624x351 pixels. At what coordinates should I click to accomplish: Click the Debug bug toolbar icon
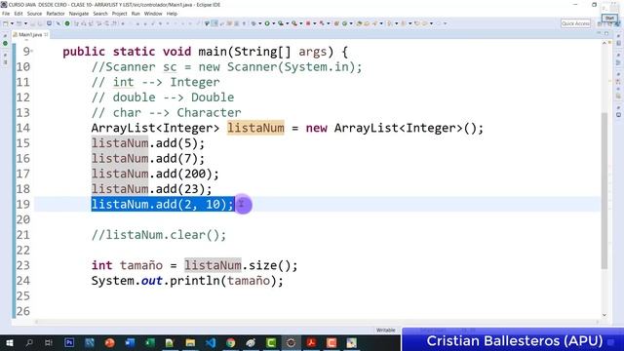(x=253, y=23)
